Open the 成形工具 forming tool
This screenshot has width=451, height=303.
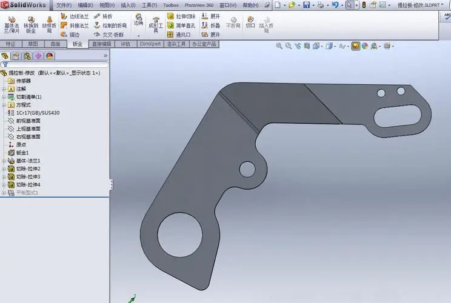156,25
